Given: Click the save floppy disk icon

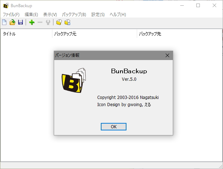Looking at the screenshot, I should click(20, 23).
